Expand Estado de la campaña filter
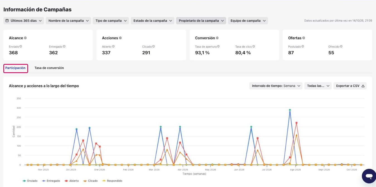 point(153,21)
